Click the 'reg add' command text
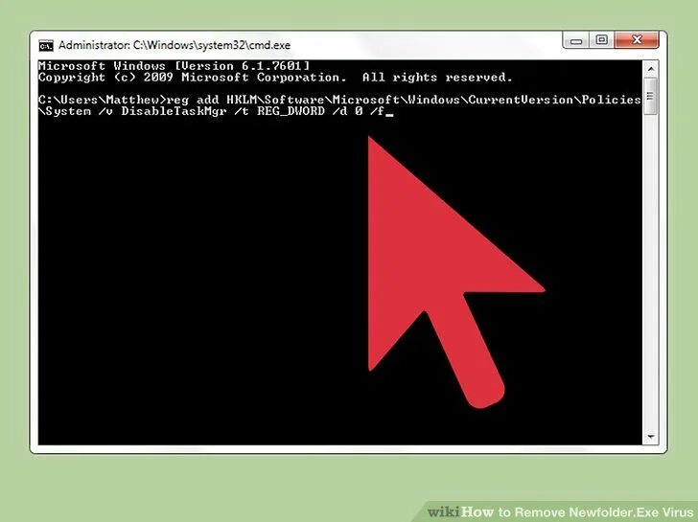The width and height of the screenshot is (698, 522). tap(193, 100)
